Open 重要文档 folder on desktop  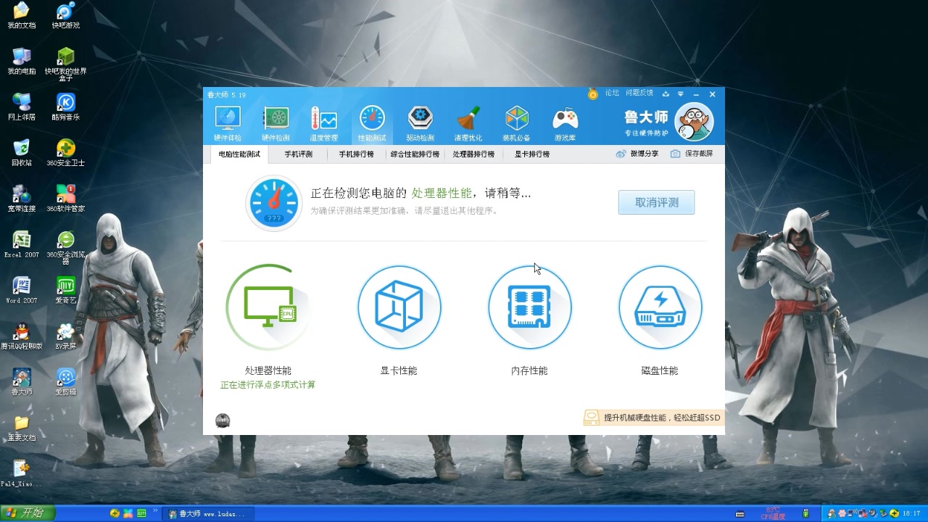pyautogui.click(x=22, y=428)
